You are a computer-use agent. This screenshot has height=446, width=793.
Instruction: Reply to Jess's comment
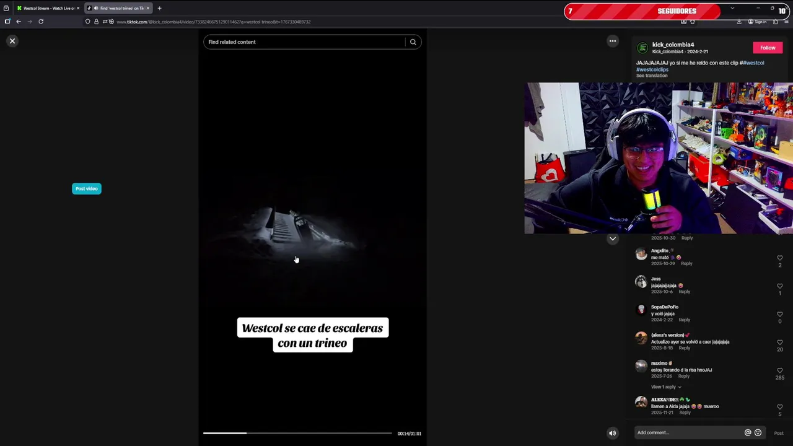point(684,292)
